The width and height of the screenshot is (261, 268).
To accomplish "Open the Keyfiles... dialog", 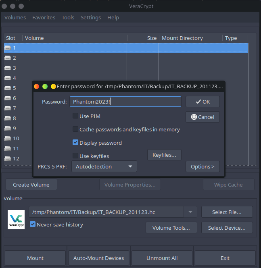I will (164, 155).
